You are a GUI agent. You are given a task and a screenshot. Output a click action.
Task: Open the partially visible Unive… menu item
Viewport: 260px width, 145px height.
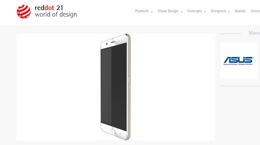[x=255, y=11]
